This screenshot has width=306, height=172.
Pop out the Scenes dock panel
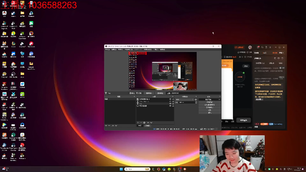pyautogui.click(x=134, y=97)
